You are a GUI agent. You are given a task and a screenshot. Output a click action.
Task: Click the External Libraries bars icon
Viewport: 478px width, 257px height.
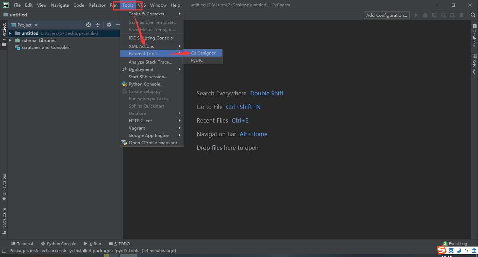click(x=17, y=41)
